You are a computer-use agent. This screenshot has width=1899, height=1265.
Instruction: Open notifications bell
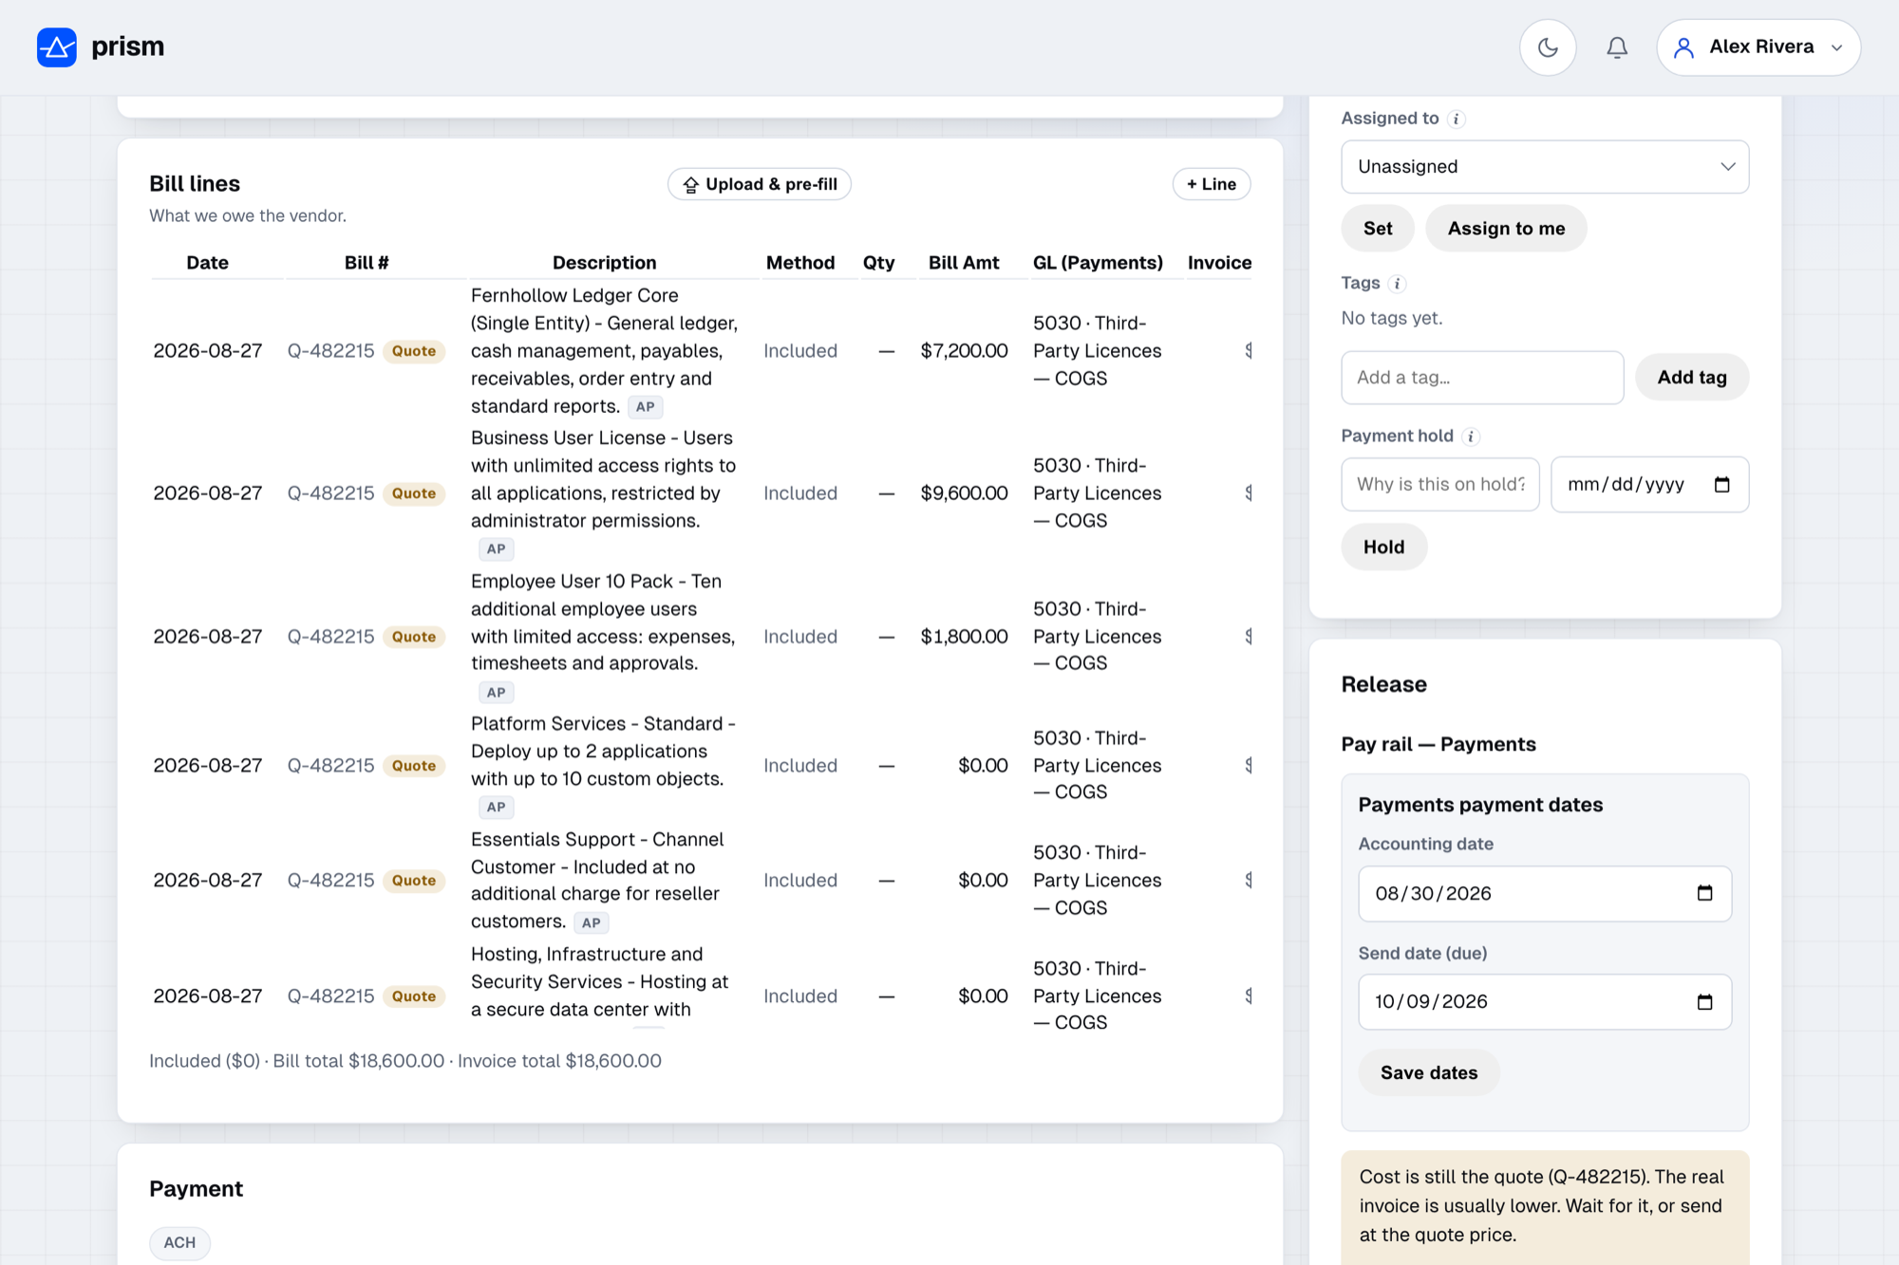point(1617,47)
